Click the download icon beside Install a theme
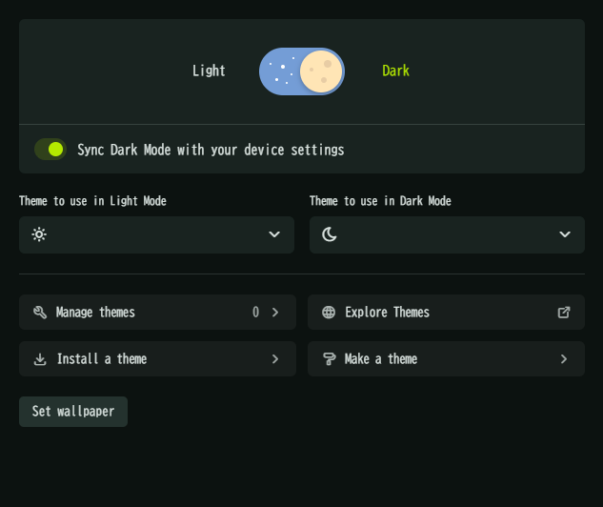Screen dimensions: 603x507 40,359
